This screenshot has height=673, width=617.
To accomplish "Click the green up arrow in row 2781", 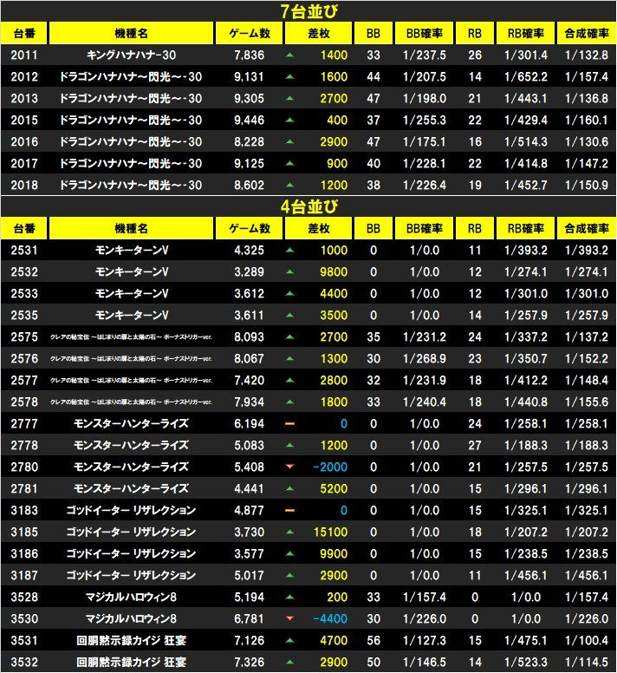I will pos(289,488).
